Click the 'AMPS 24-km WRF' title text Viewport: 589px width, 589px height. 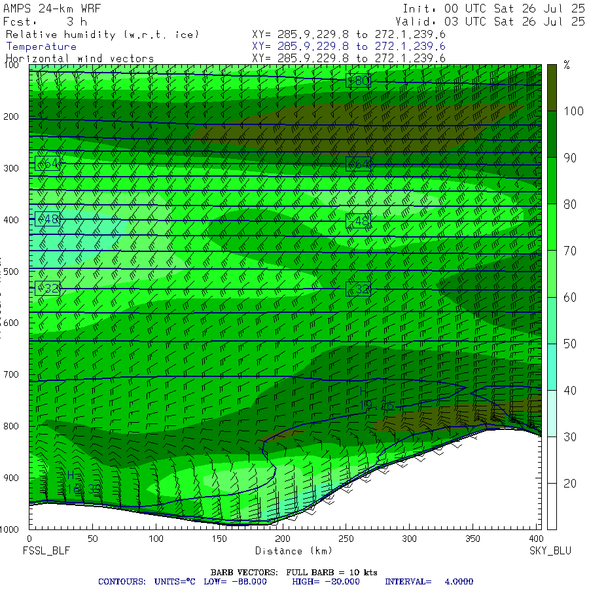click(x=52, y=9)
